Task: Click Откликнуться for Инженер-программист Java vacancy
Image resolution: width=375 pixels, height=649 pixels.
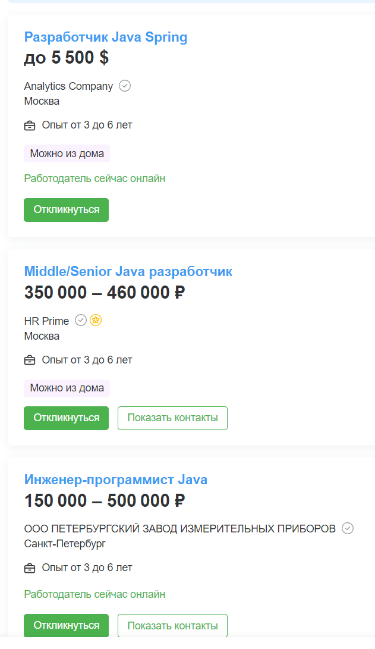Action: 66,625
